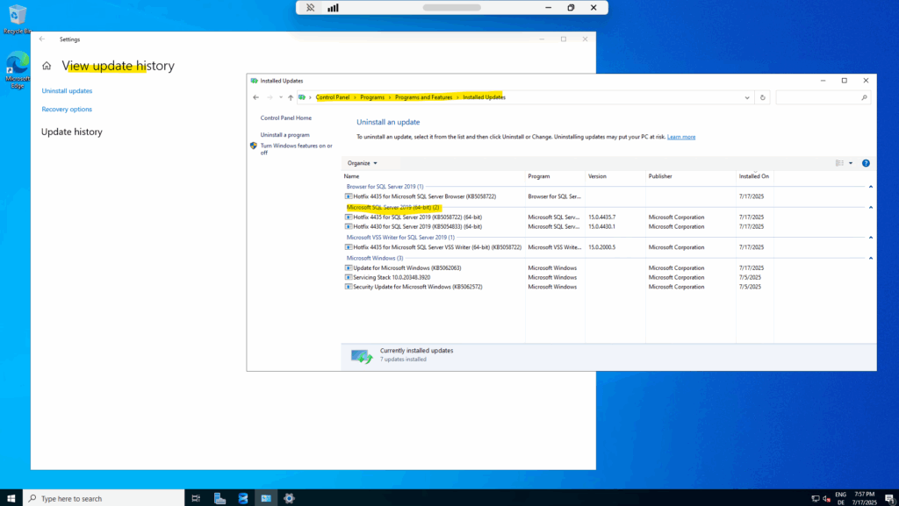Open Server Manager taskbar icon

[x=219, y=498]
